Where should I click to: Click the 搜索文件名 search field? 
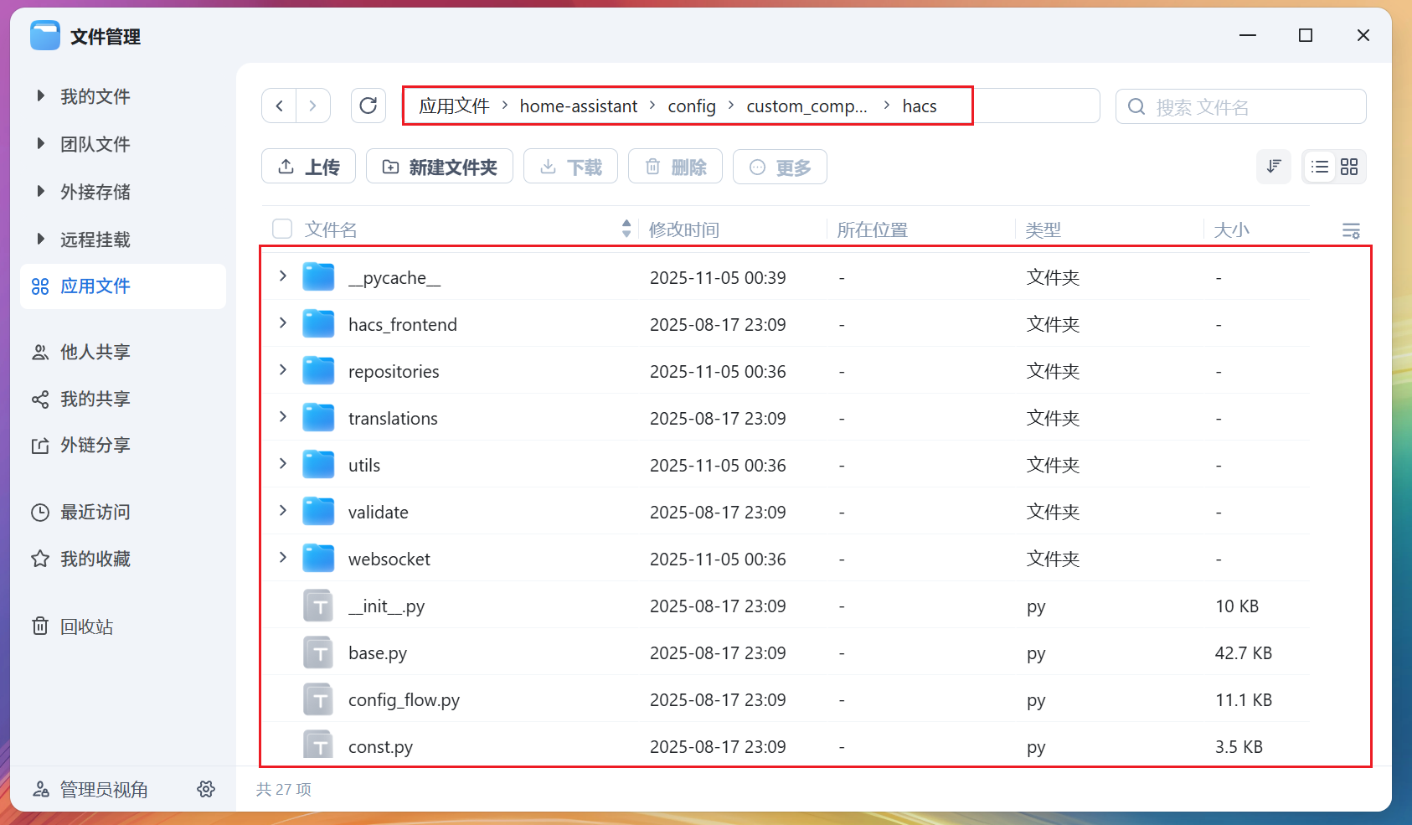coord(1248,107)
